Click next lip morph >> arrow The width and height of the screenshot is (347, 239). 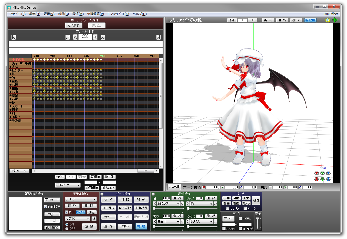pos(216,204)
